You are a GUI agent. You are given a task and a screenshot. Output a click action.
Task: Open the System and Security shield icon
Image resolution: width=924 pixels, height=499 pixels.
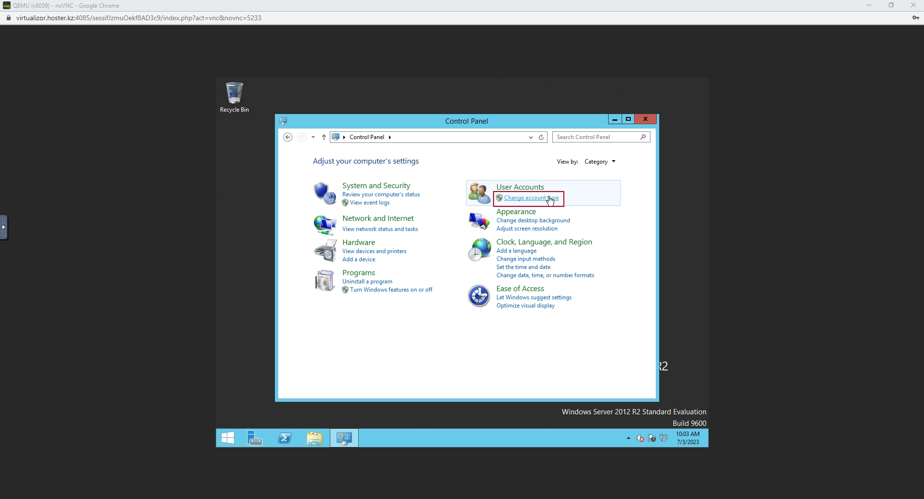(x=325, y=193)
